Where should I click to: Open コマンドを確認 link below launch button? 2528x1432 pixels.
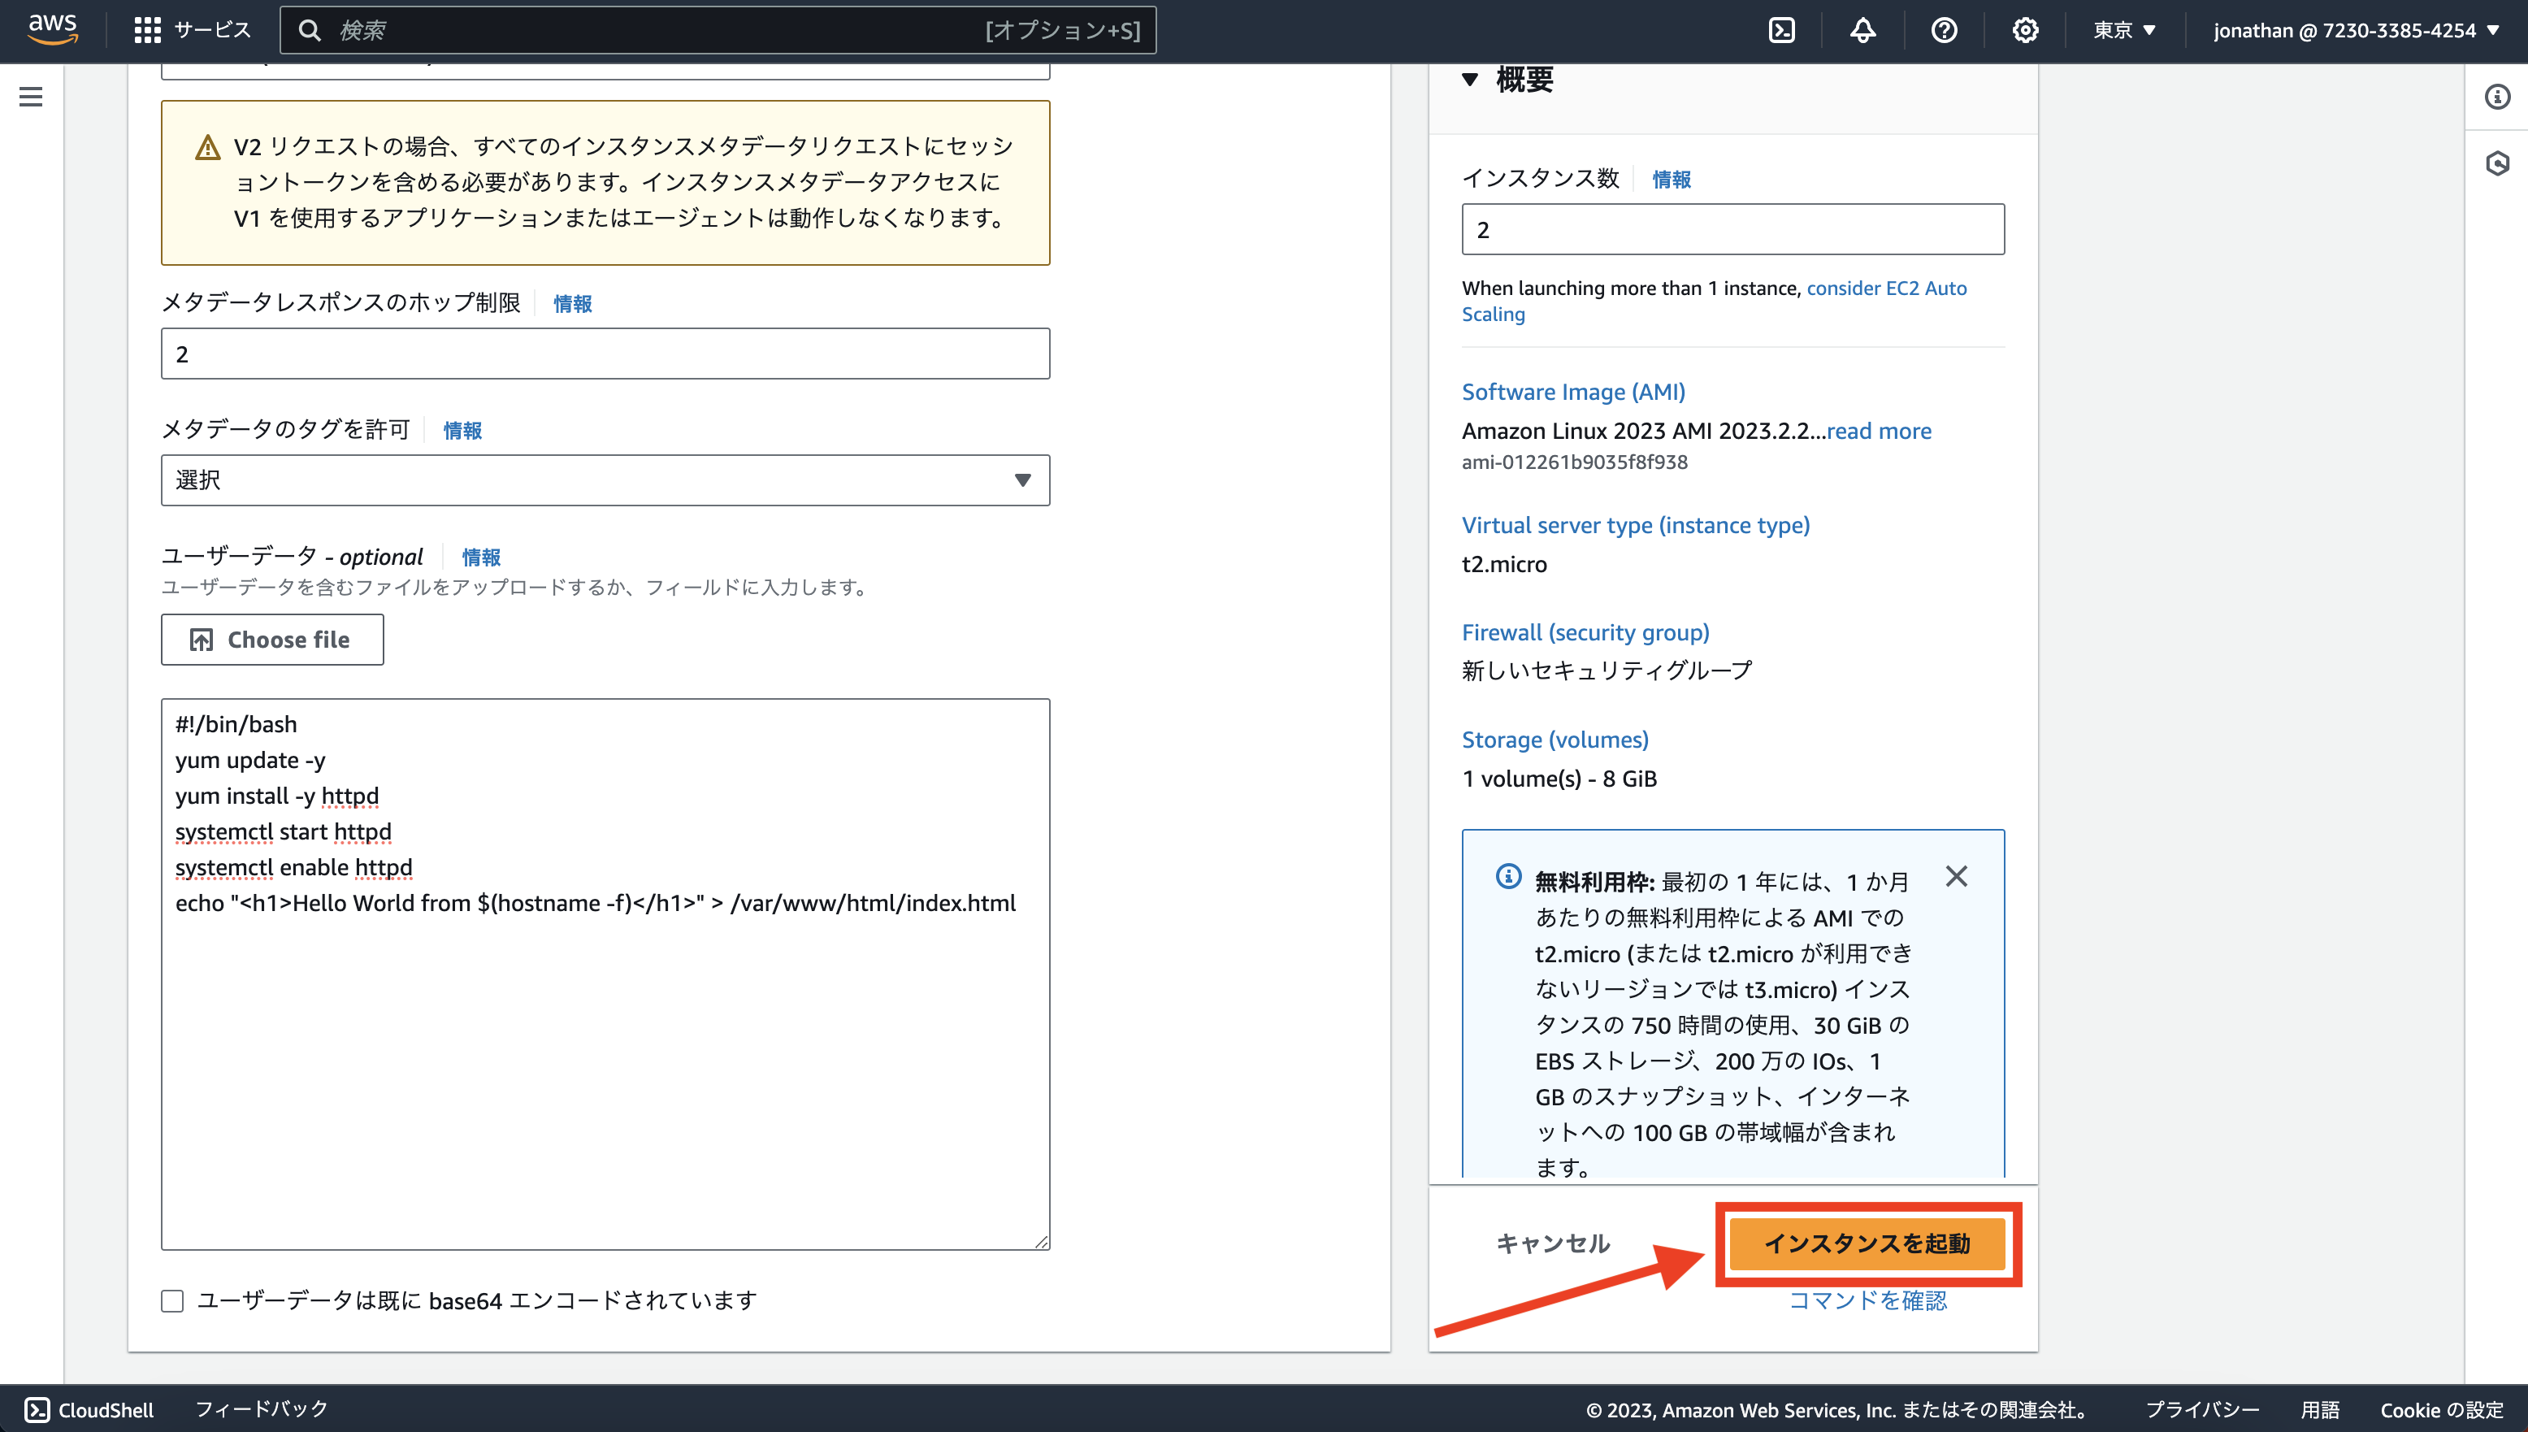point(1867,1300)
